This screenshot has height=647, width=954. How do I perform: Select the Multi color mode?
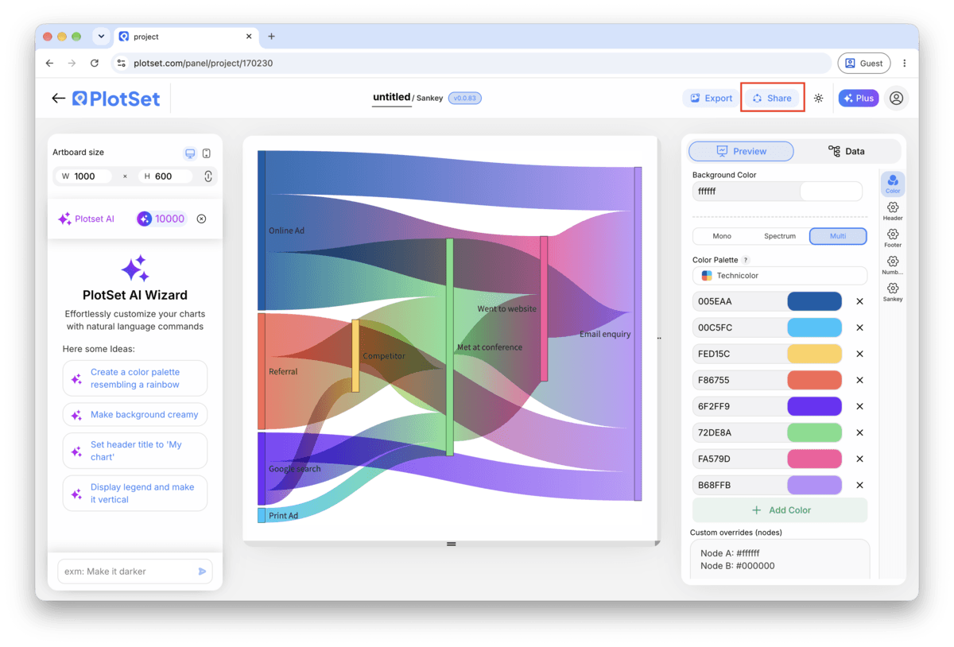click(x=838, y=236)
